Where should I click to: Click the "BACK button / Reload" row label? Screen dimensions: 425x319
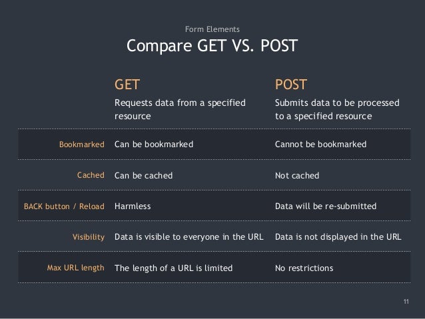(x=64, y=206)
